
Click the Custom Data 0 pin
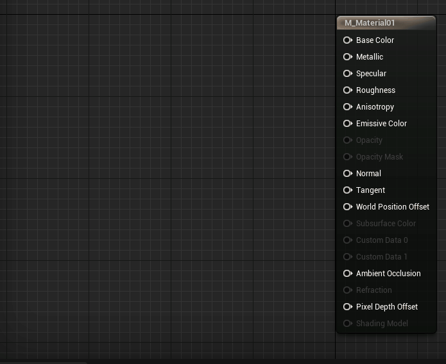point(348,240)
